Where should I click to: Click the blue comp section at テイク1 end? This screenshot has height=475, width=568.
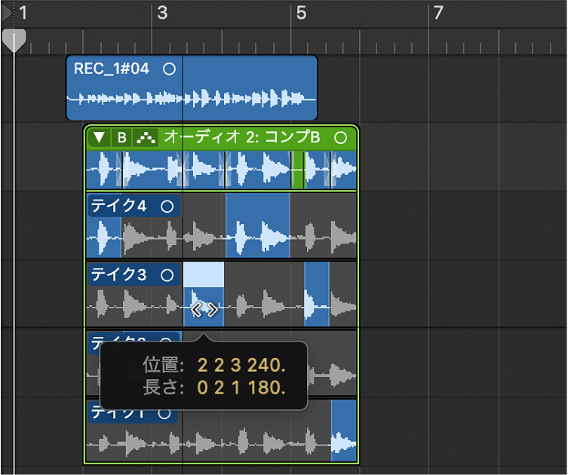(x=344, y=431)
